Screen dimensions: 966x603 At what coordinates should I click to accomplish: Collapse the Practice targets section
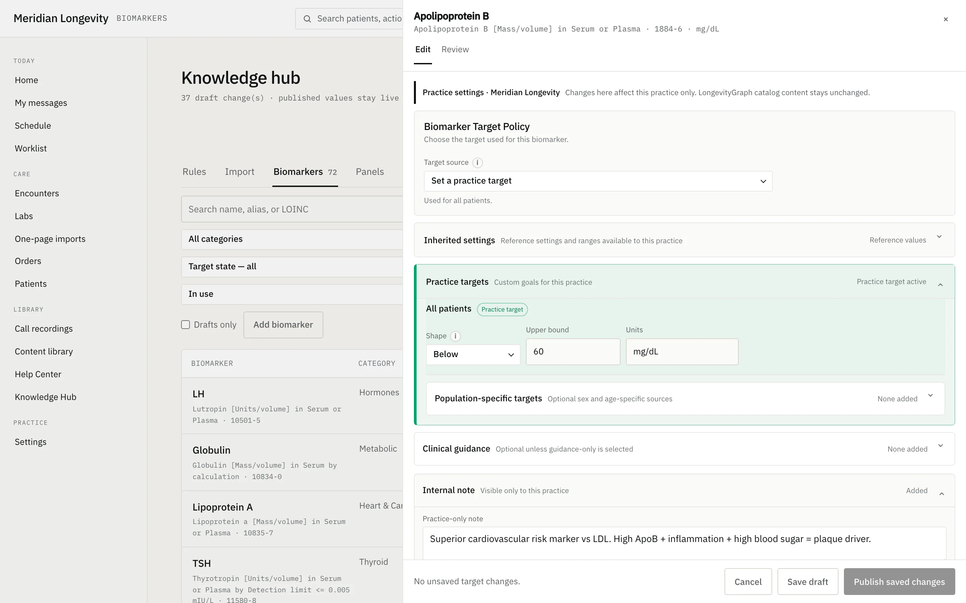685,282
